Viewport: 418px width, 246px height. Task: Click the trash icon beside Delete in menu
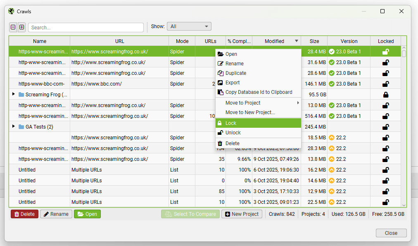pos(220,143)
